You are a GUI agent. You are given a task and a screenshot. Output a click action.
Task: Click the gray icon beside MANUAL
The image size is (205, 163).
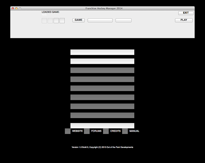click(125, 131)
